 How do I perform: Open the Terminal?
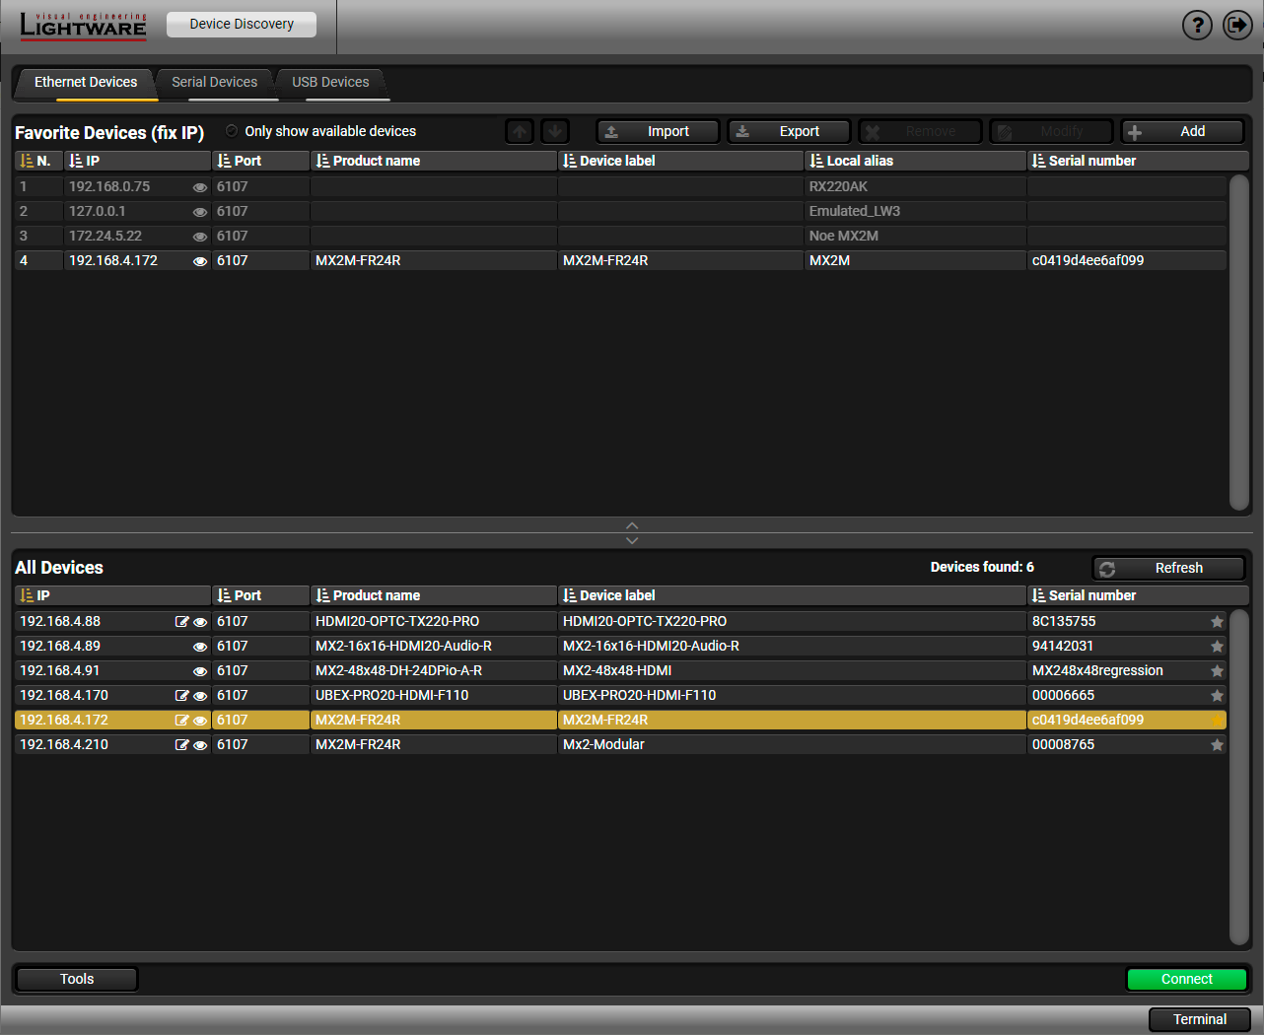[x=1200, y=1019]
